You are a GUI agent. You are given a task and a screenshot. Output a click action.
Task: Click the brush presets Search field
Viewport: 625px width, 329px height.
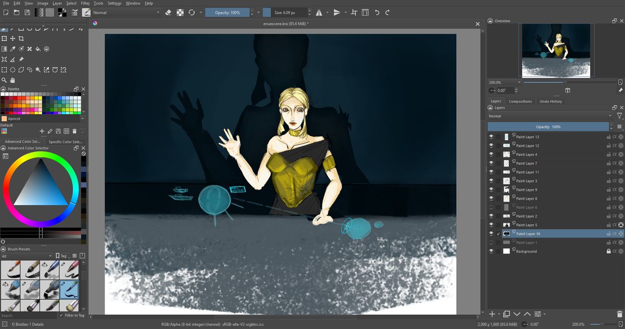click(x=29, y=315)
